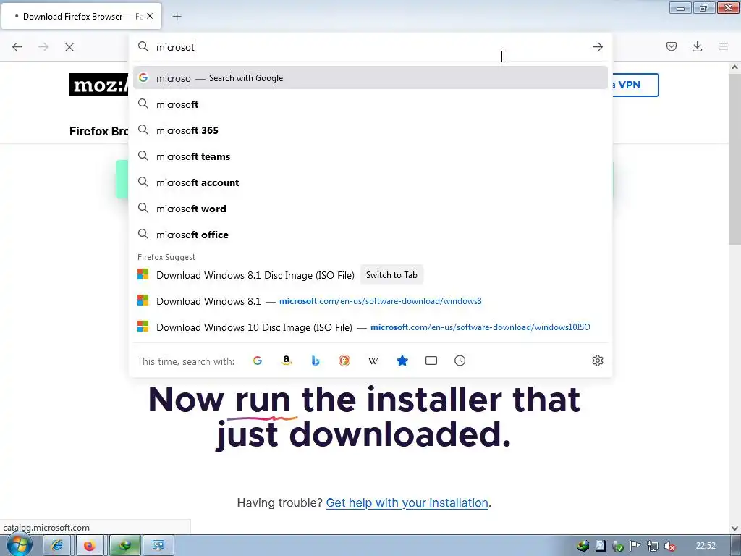
Task: Click the page scrollbar down arrow
Action: pos(734,528)
